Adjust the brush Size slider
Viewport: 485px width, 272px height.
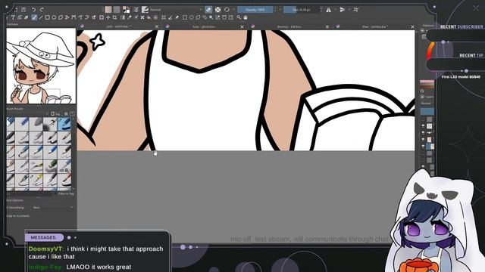(302, 10)
